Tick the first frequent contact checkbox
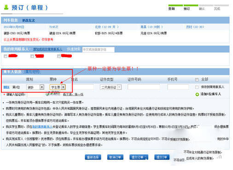The height and width of the screenshot is (170, 233). pos(6,56)
